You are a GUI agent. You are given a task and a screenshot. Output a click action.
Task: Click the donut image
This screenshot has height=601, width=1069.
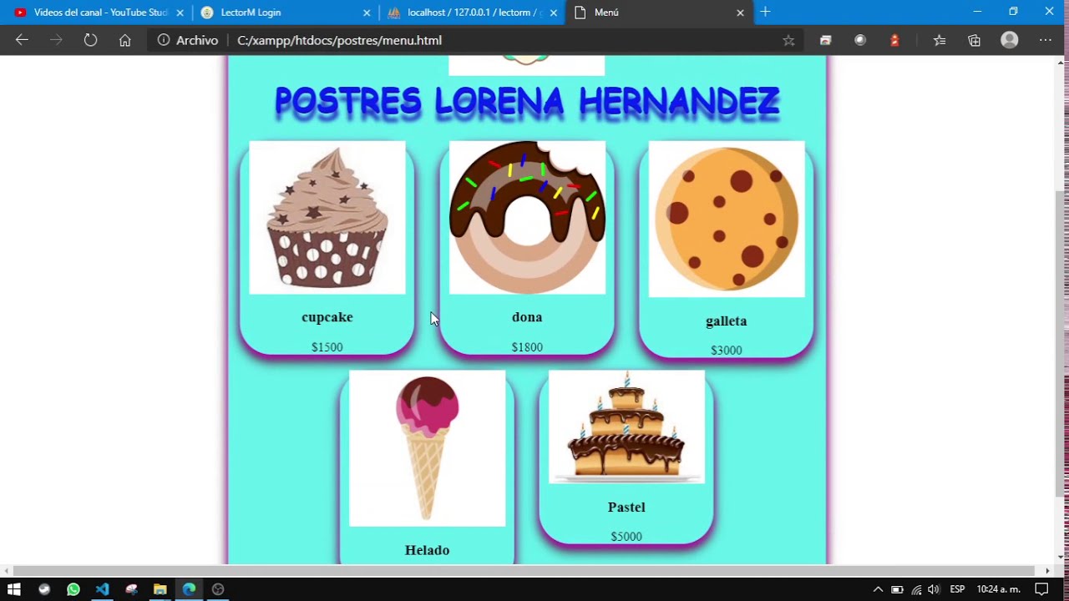click(527, 217)
